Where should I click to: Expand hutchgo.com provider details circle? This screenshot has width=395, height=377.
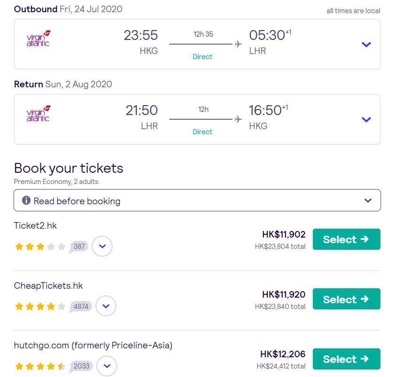pyautogui.click(x=107, y=366)
